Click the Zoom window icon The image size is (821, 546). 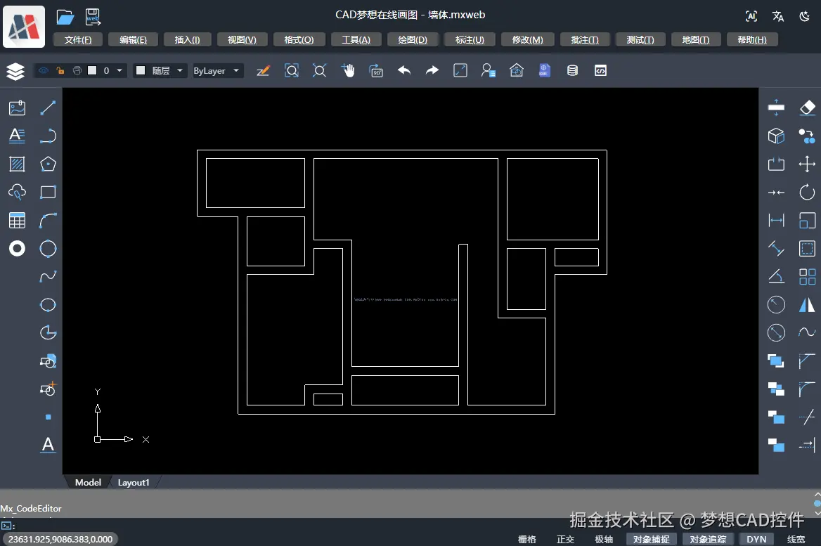(292, 70)
